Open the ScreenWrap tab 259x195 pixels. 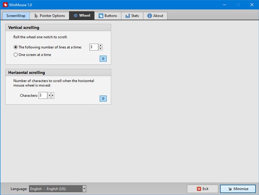pyautogui.click(x=16, y=16)
